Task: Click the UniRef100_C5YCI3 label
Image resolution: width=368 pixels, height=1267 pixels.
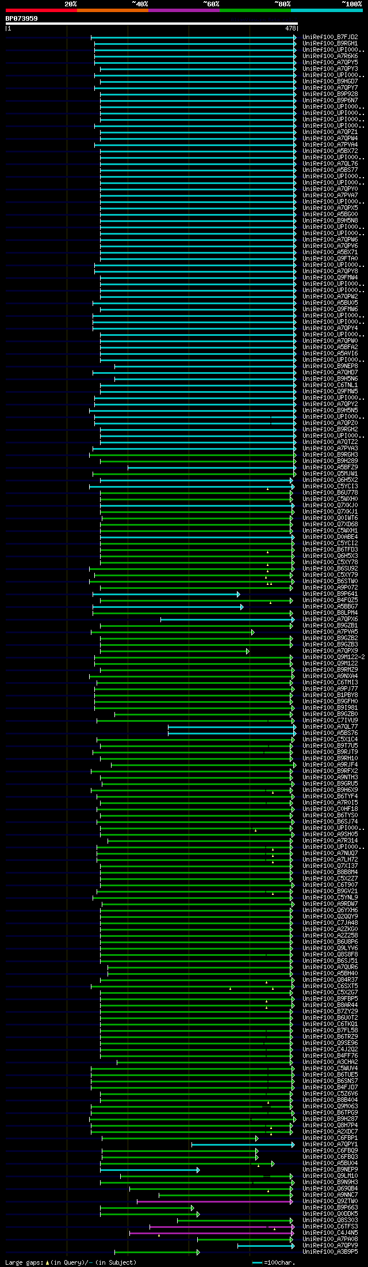Action: pos(330,487)
